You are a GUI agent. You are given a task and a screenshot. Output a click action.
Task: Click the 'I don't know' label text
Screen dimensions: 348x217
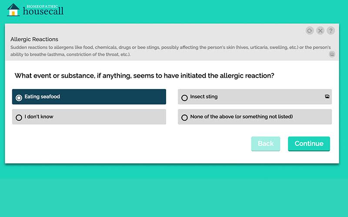tap(39, 117)
